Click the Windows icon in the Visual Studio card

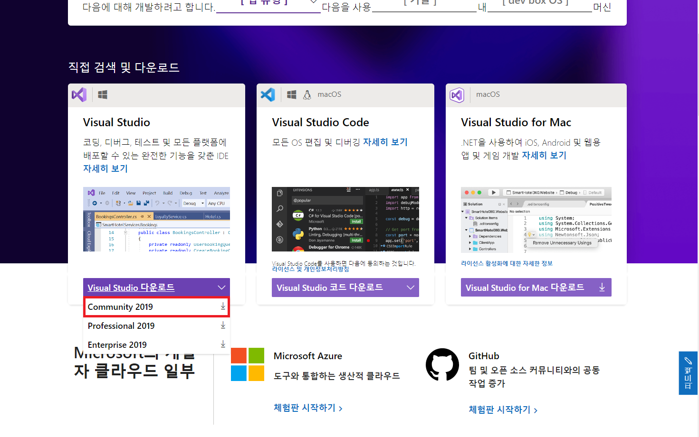click(103, 95)
